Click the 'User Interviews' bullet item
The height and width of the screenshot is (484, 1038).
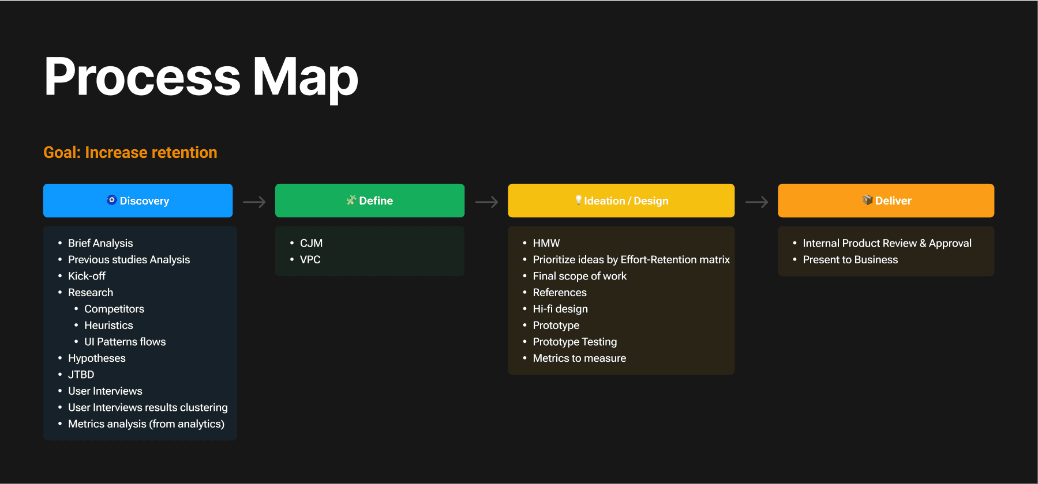click(x=105, y=391)
